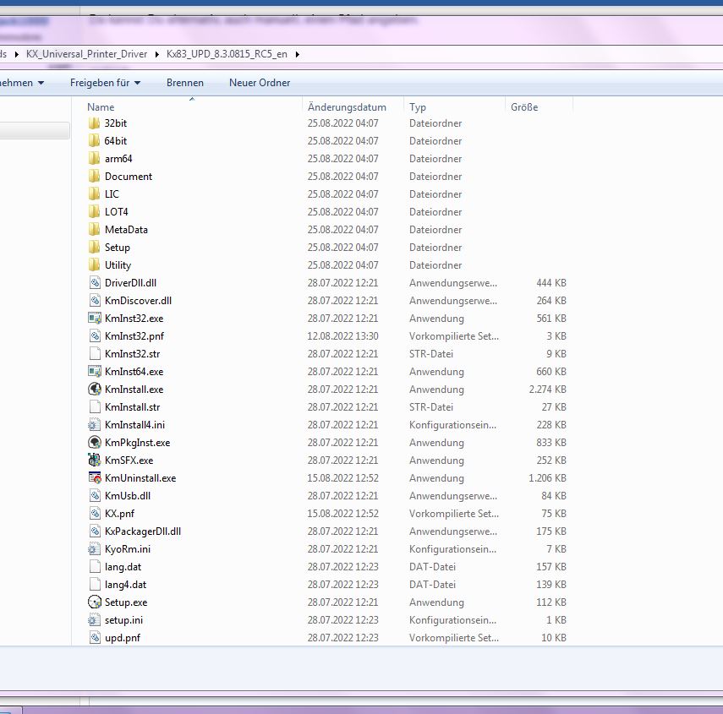Screen dimensions: 723x714
Task: Click the KmInst64.exe application icon
Action: click(x=95, y=371)
